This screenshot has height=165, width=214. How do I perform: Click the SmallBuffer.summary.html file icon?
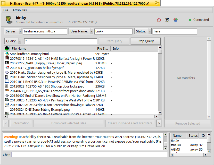[x=7, y=54]
